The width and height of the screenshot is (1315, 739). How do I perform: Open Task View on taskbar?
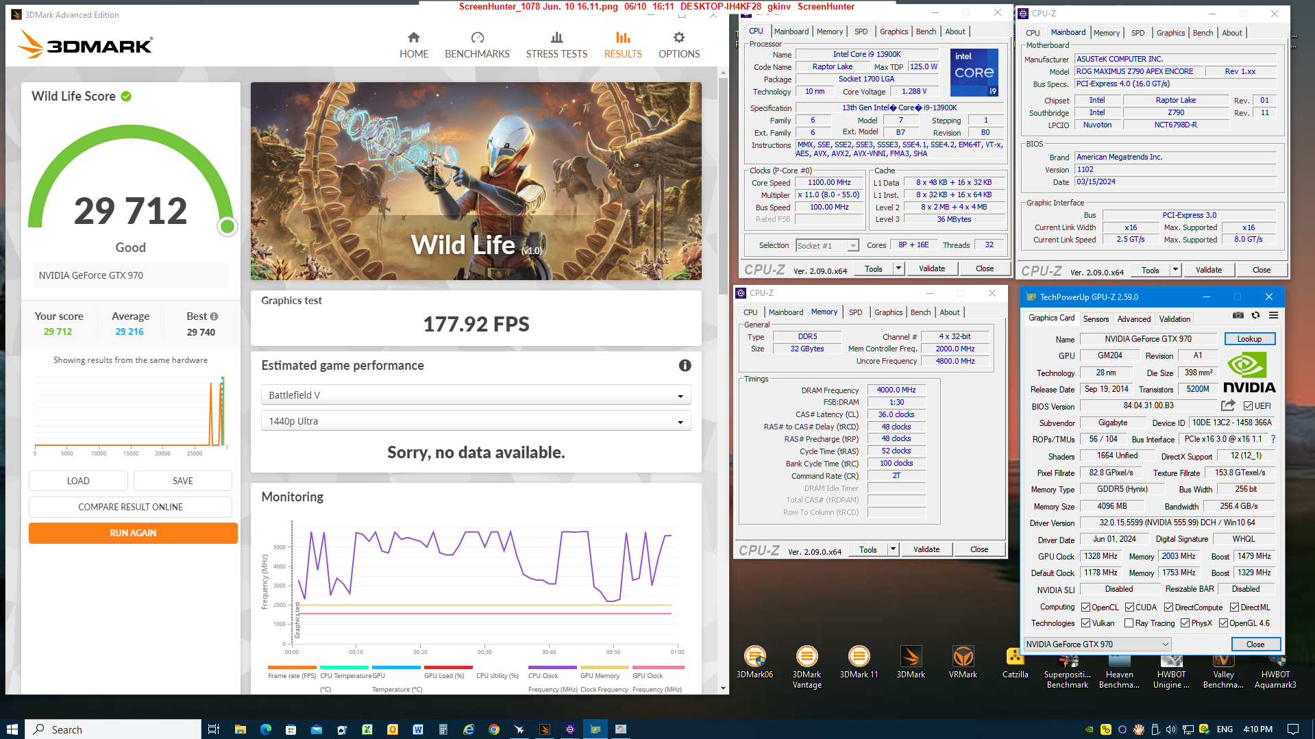213,729
